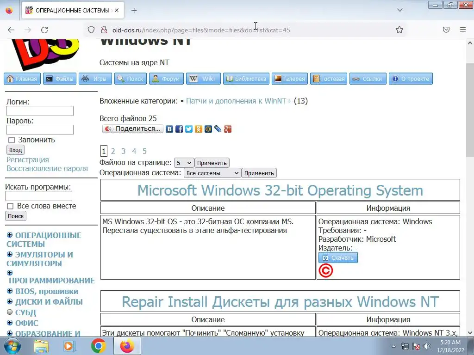Click the Вход login button
The width and height of the screenshot is (474, 355).
click(x=15, y=150)
